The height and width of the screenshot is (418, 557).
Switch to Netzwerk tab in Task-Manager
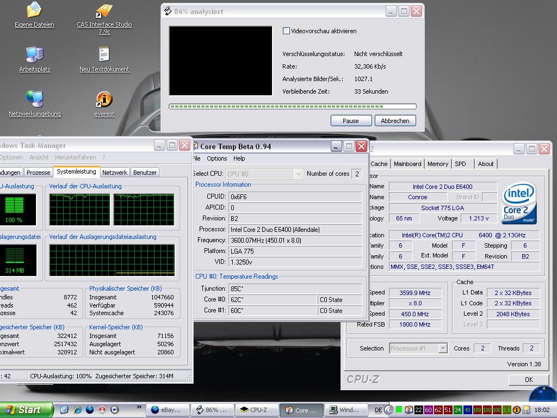click(114, 173)
